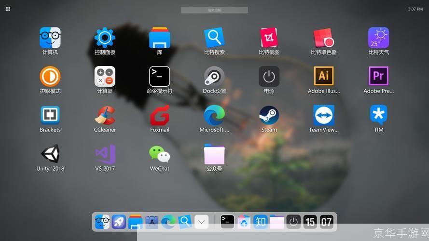This screenshot has width=429, height=241.
Task: Launch Adobe Illustrator
Action: click(x=324, y=76)
